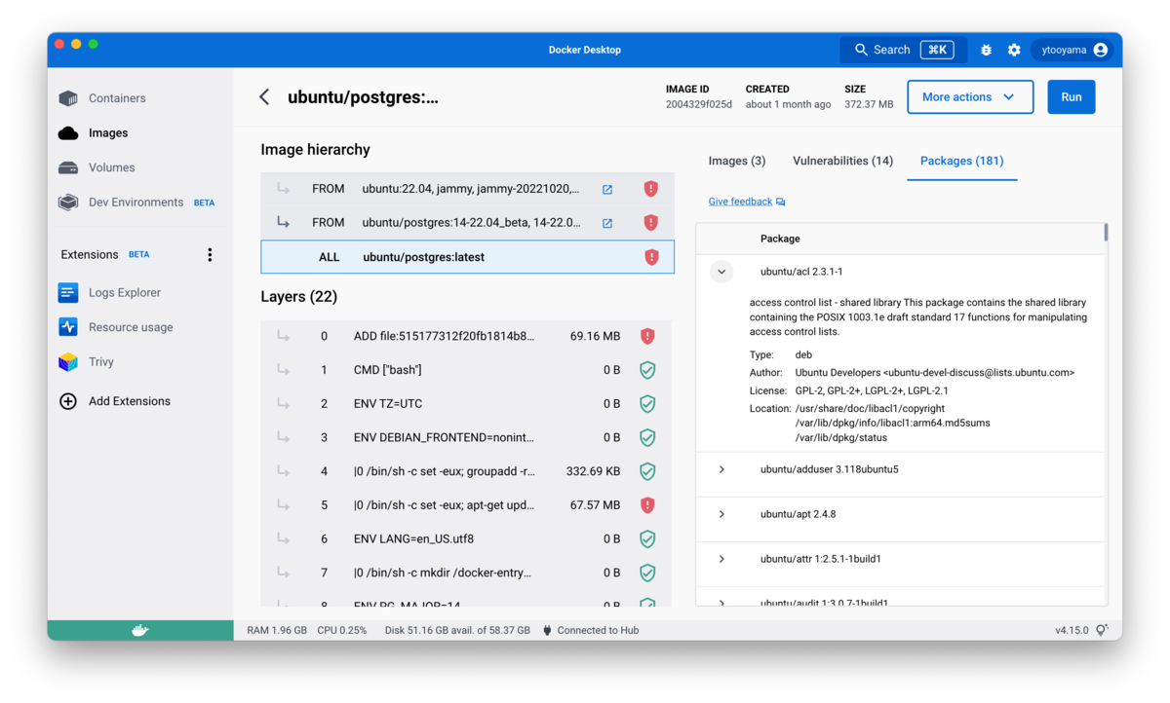Click the Give feedback link

(x=740, y=202)
